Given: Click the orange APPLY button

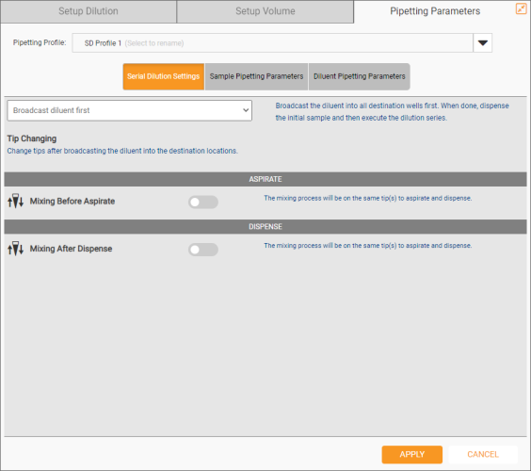Looking at the screenshot, I should point(412,454).
